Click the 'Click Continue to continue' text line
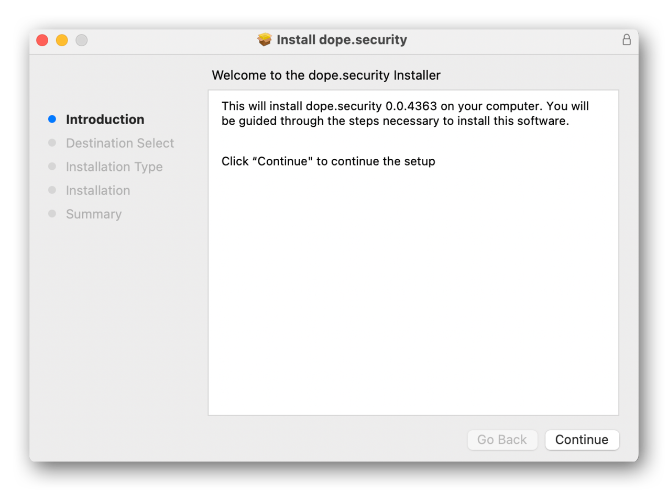Image resolution: width=668 pixels, height=491 pixels. coord(328,161)
